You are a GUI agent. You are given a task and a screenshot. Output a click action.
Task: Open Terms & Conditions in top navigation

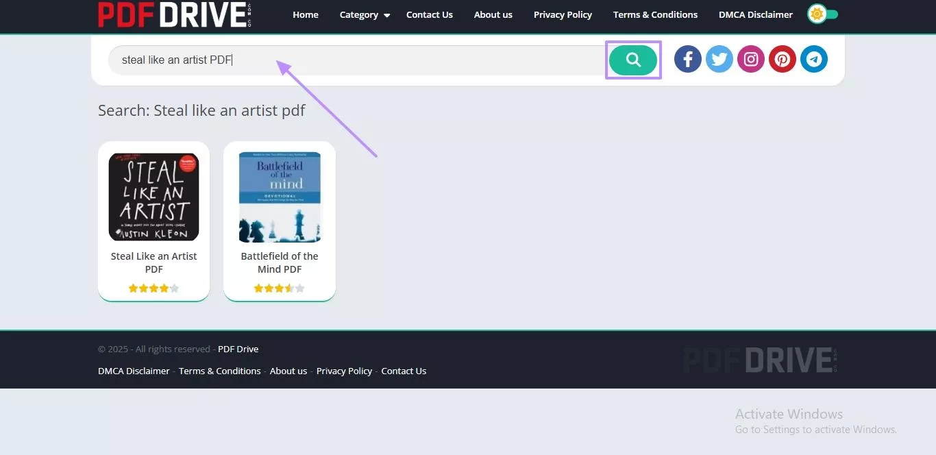[655, 15]
